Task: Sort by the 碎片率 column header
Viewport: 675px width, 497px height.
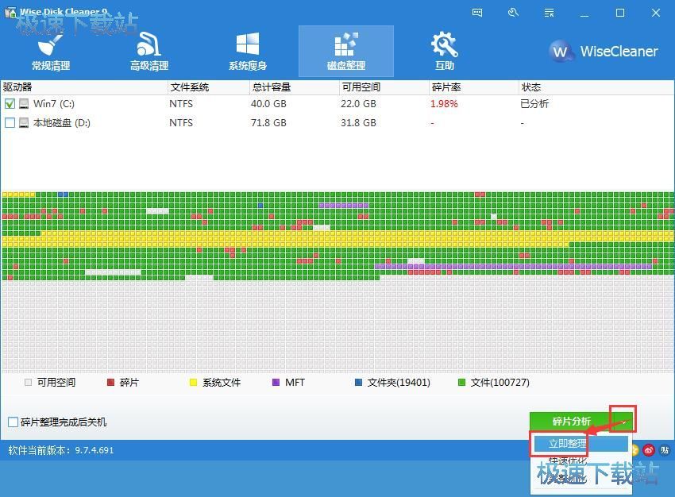Action: (x=473, y=87)
